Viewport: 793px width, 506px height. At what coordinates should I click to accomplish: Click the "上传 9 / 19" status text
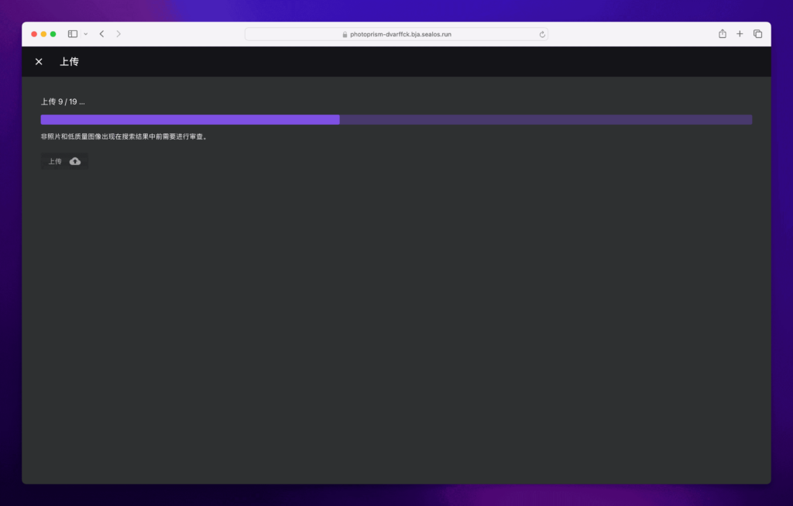63,102
